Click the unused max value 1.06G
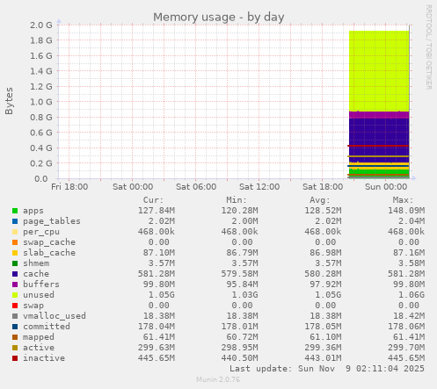The image size is (437, 389). coord(412,295)
